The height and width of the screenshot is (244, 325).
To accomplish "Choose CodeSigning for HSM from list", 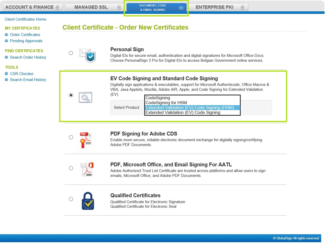I will tap(166, 103).
